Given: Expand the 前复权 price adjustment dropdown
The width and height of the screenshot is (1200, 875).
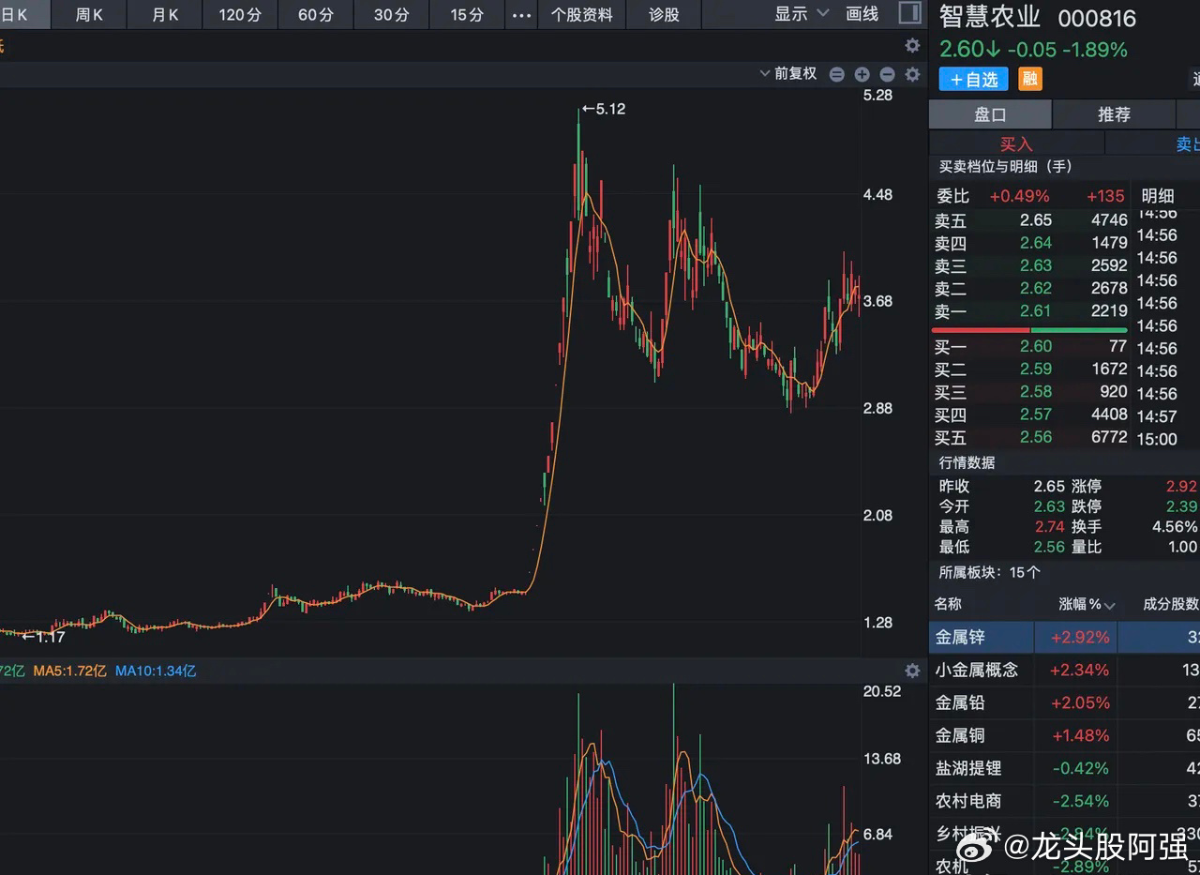Looking at the screenshot, I should (x=788, y=73).
